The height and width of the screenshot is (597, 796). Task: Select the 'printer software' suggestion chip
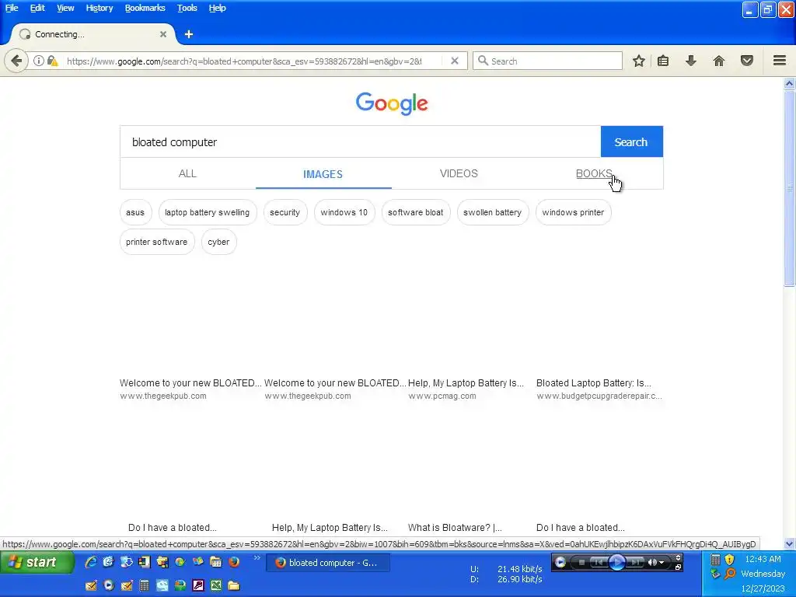[x=156, y=242]
